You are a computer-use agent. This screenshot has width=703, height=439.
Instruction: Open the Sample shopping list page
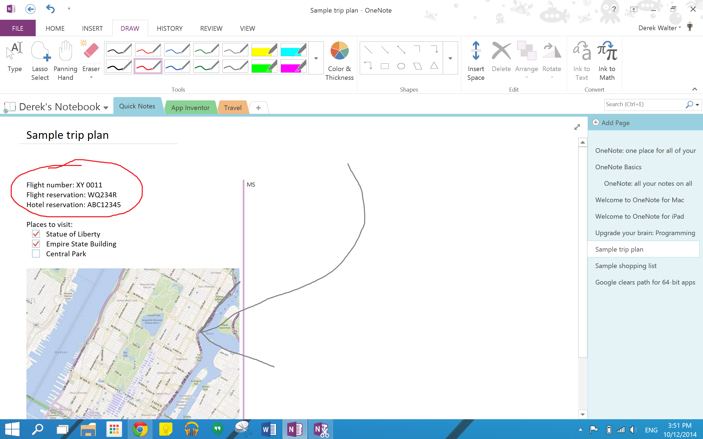(x=626, y=266)
